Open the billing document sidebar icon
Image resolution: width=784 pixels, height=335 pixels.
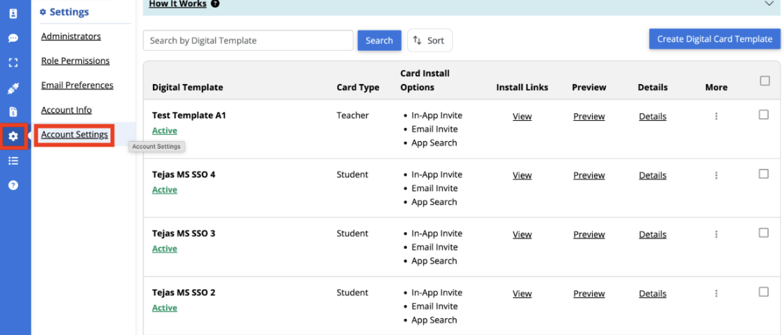[13, 111]
